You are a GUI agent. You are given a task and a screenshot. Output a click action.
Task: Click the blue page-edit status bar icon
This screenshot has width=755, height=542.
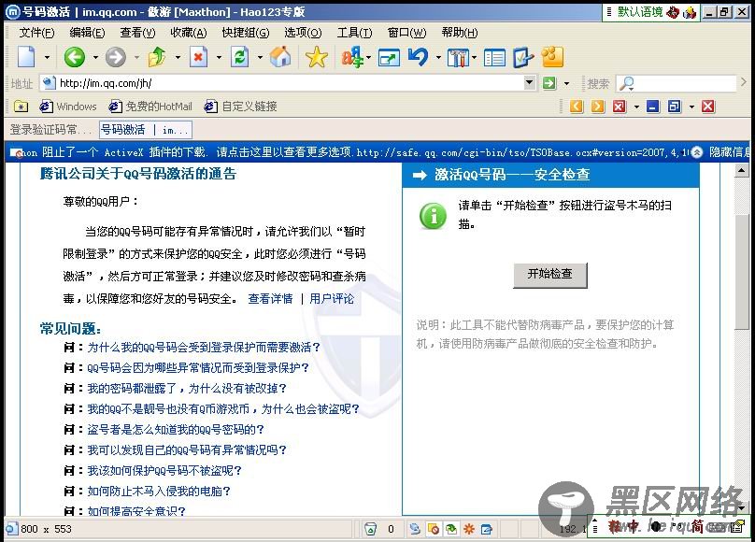[x=486, y=529]
